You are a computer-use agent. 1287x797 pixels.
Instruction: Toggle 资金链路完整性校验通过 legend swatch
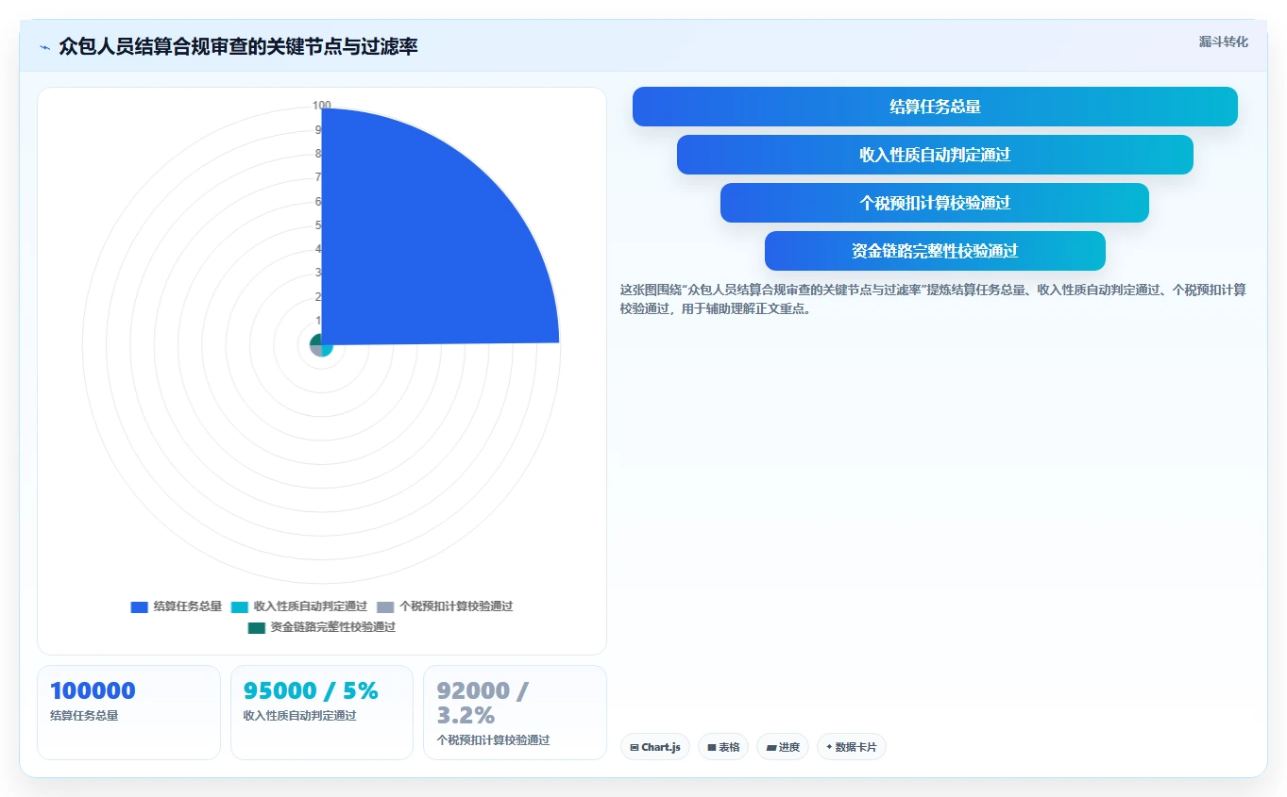(x=256, y=627)
